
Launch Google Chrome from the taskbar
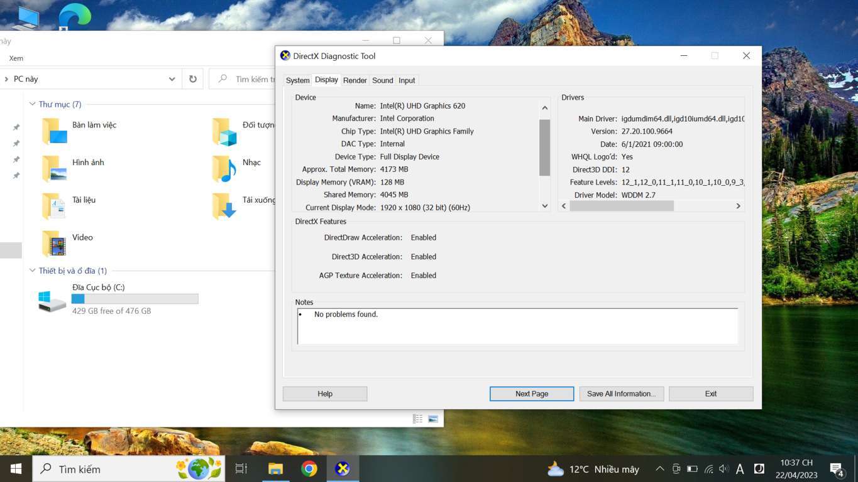(x=309, y=469)
